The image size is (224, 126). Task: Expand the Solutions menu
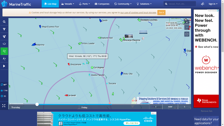[144, 4]
